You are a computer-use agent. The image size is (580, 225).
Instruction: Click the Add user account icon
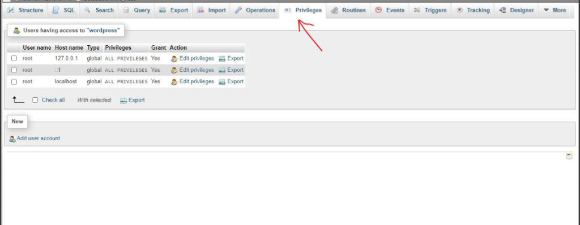(12, 139)
